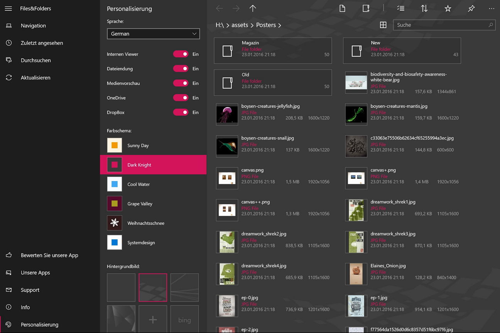
Task: Open the Old folder tile
Action: click(x=273, y=82)
